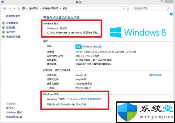Expand address bar history dropdown
175x123 pixels.
point(123,8)
